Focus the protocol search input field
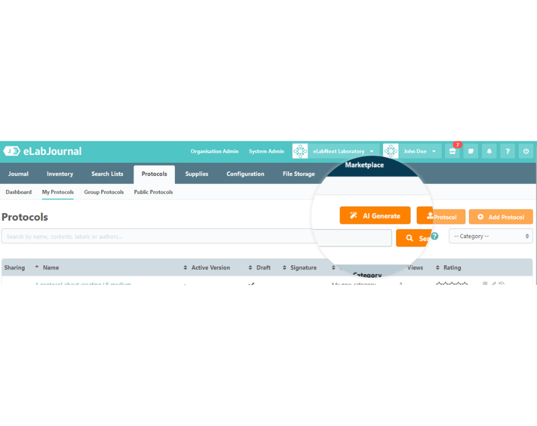 197,236
